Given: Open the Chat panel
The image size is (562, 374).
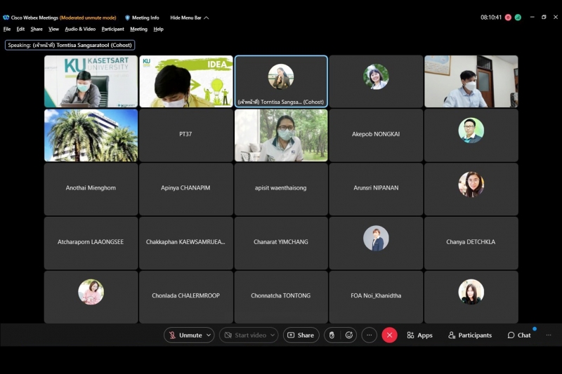Looking at the screenshot, I should click(519, 335).
